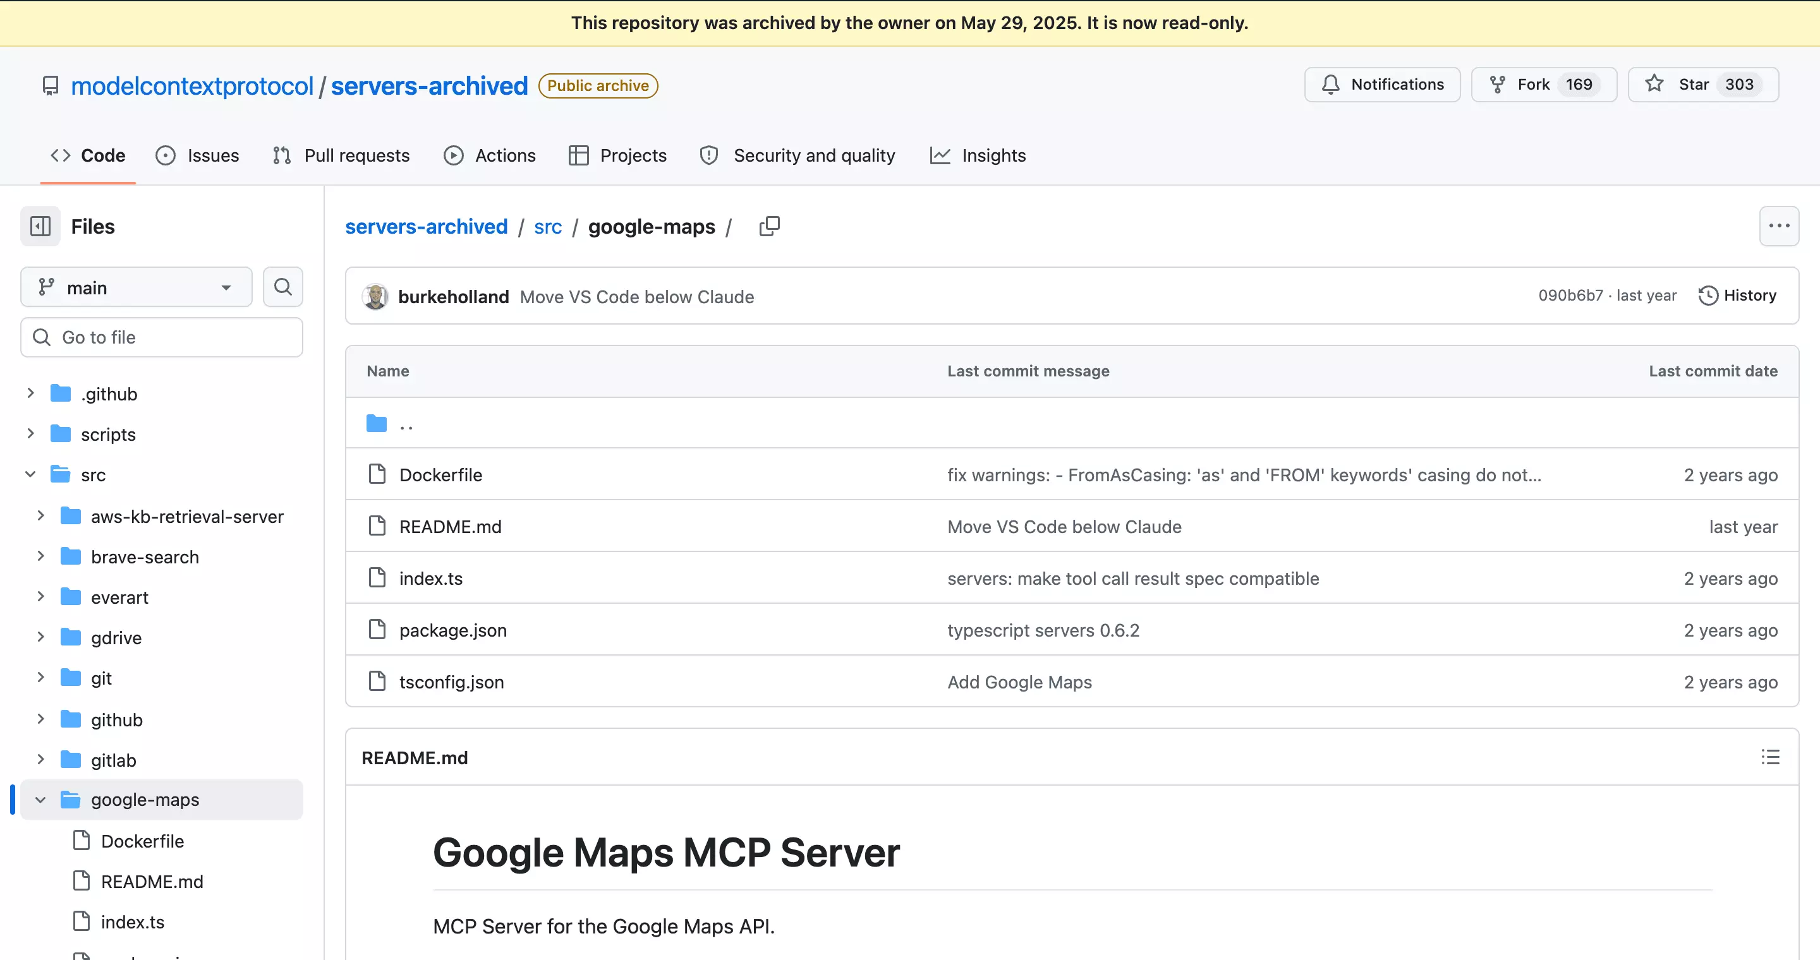
Task: Click the repository icon before modelcontextprotocol
Action: [50, 85]
